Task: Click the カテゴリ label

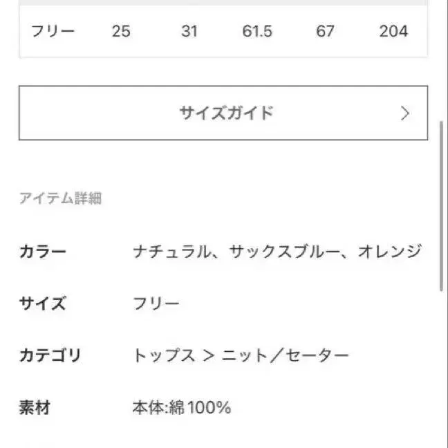Action: coord(50,355)
